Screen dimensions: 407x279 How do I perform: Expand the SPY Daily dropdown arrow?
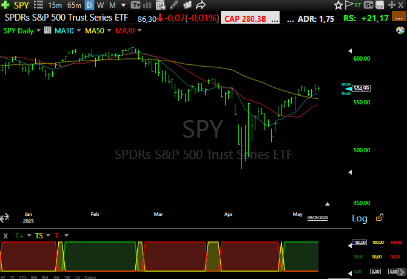click(x=39, y=30)
